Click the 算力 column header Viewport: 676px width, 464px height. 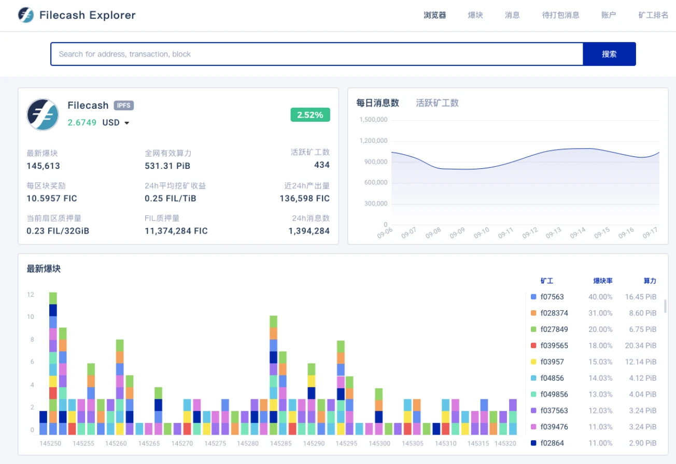650,281
